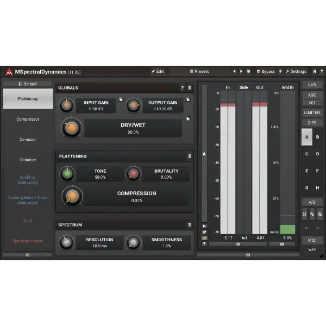326x326 pixels.
Task: Click the Globals panel help question mark
Action: pyautogui.click(x=183, y=87)
